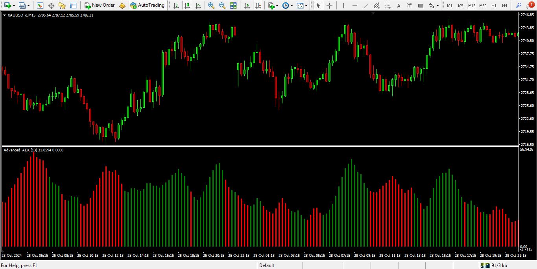The image size is (537, 269).
Task: Click the connection status 91/3 kb indicator
Action: click(494, 265)
